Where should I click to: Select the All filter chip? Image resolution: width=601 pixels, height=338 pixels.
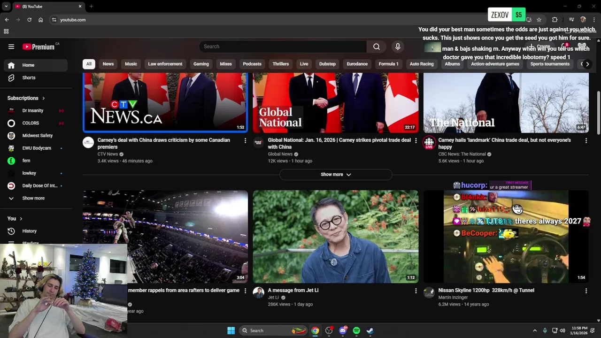point(89,64)
